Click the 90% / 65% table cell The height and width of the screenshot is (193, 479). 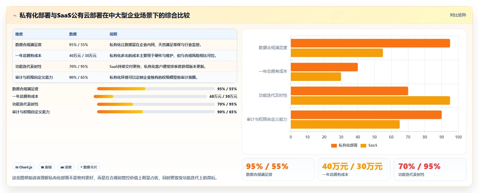(x=78, y=78)
